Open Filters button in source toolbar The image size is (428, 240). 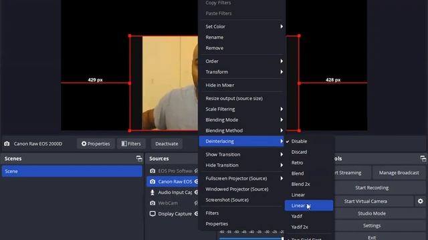[131, 144]
